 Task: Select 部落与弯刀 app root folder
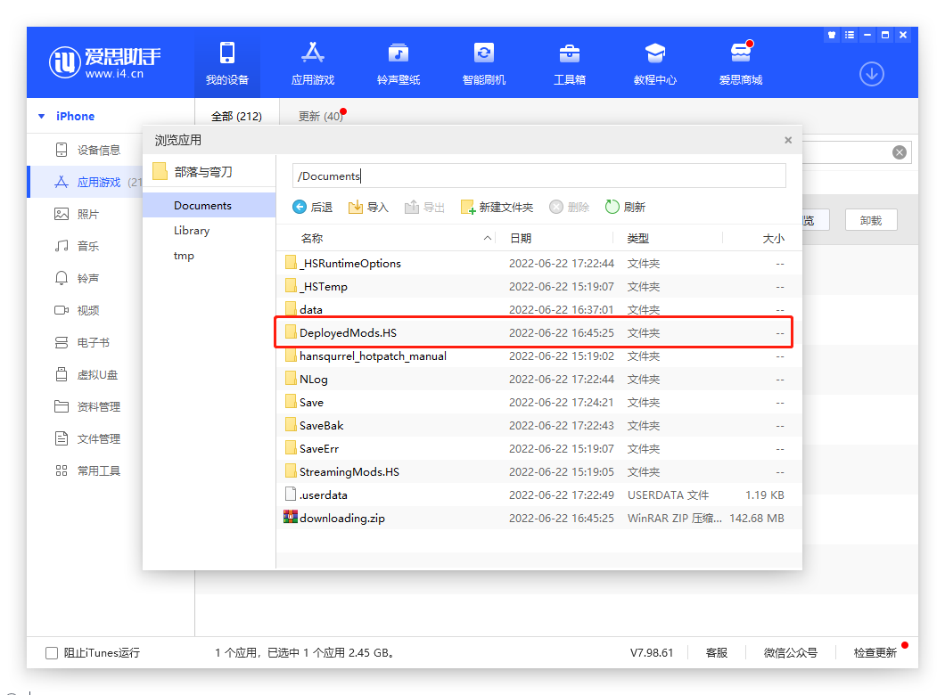pos(202,172)
